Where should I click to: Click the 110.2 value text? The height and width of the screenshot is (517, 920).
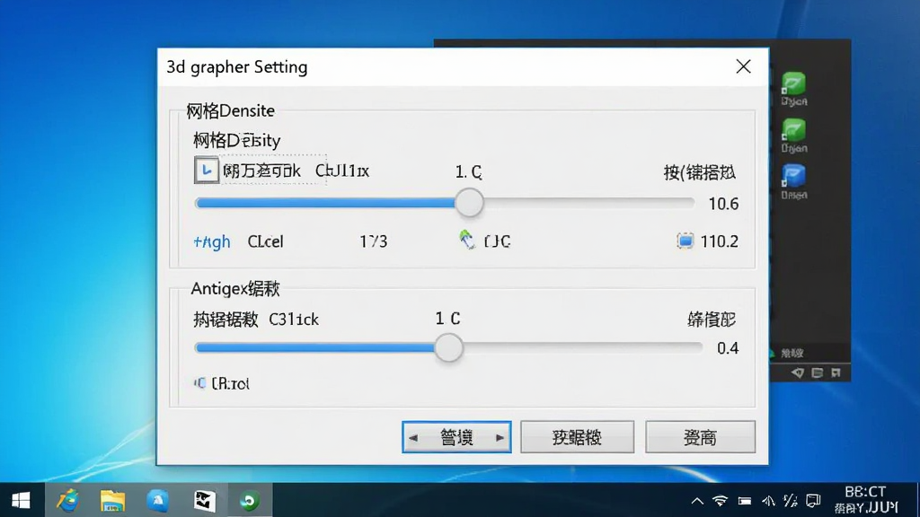(x=720, y=241)
